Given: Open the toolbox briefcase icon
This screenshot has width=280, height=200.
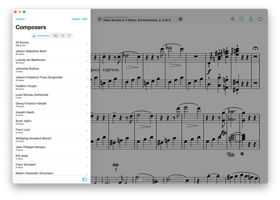Looking at the screenshot, I should (260, 19).
